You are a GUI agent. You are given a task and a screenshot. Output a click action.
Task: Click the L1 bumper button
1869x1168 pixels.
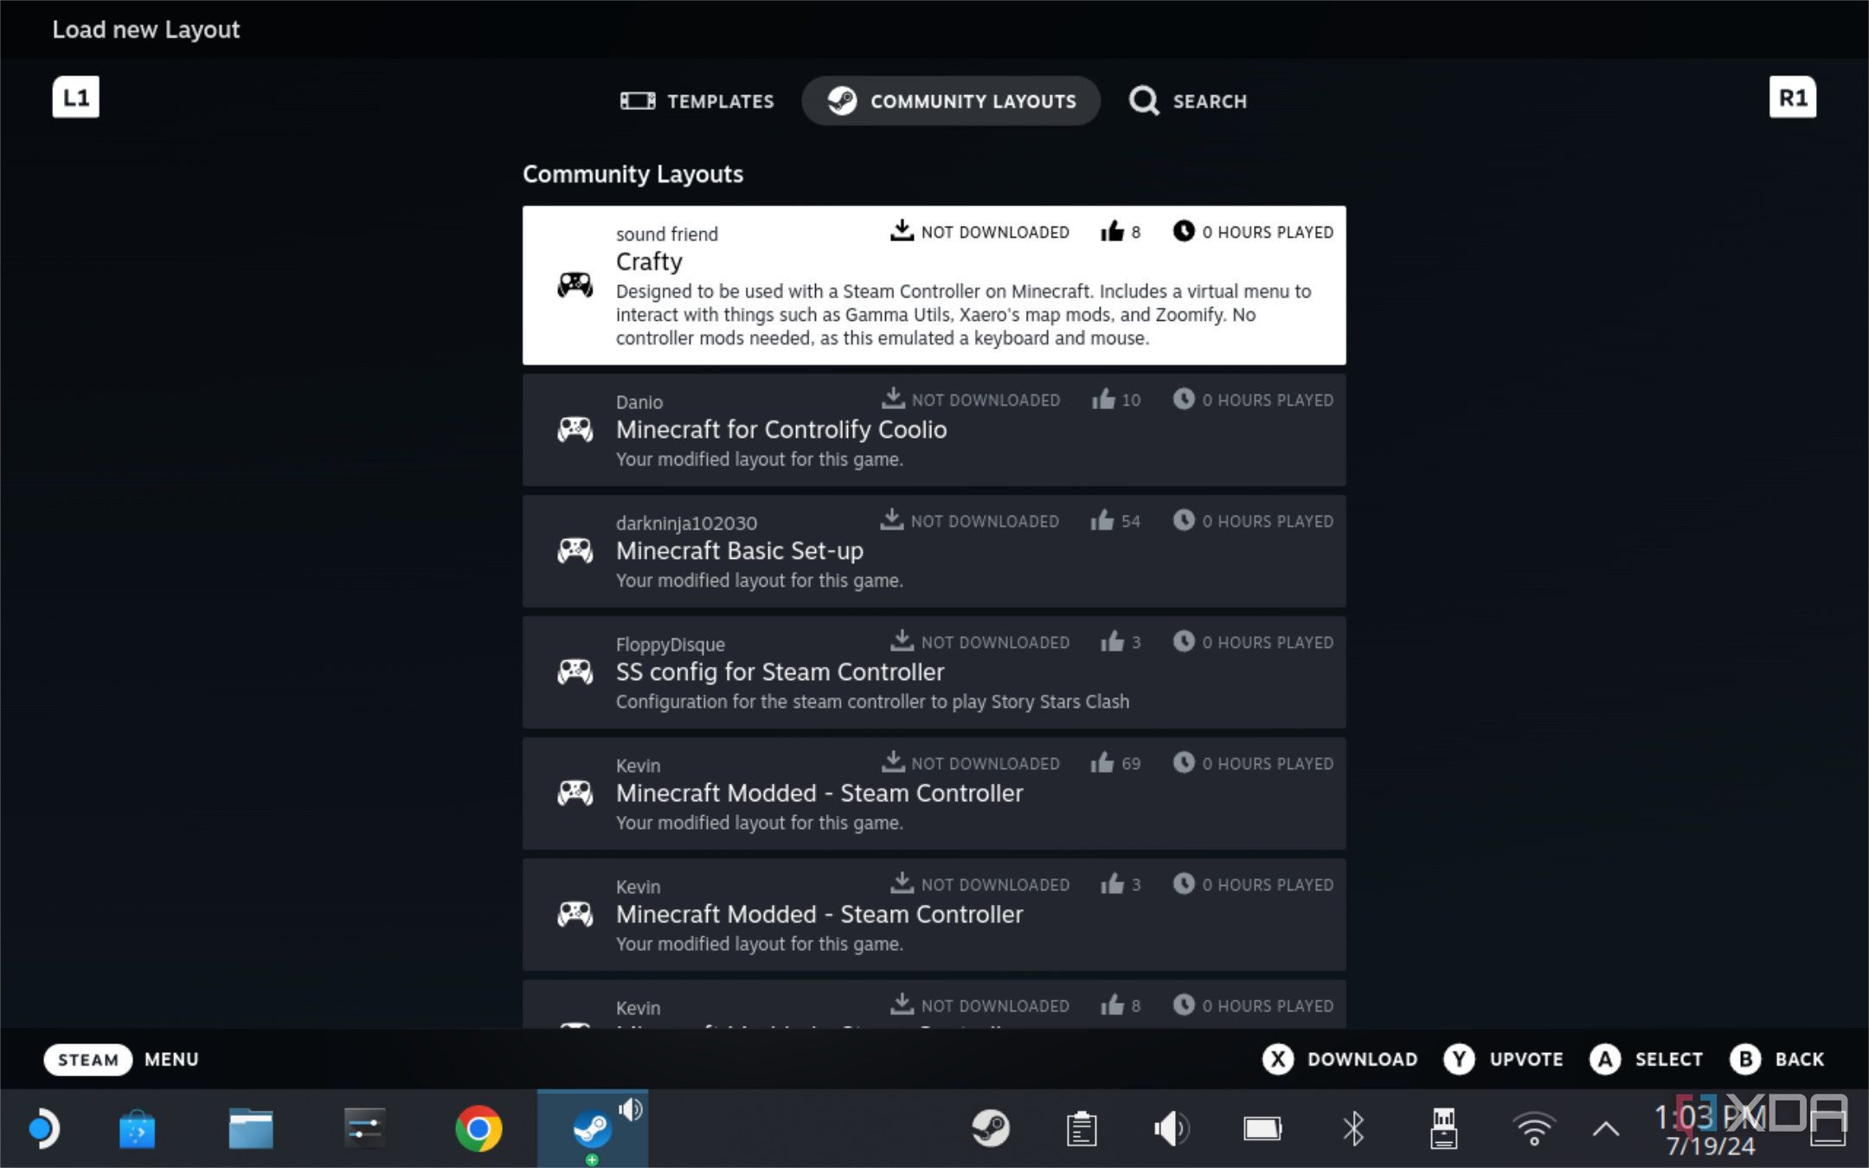[x=75, y=97]
